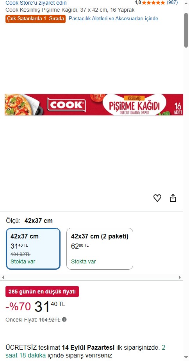Click vertical scrollbar up arrow
Screen dimensions: 189x361
coord(186,4)
